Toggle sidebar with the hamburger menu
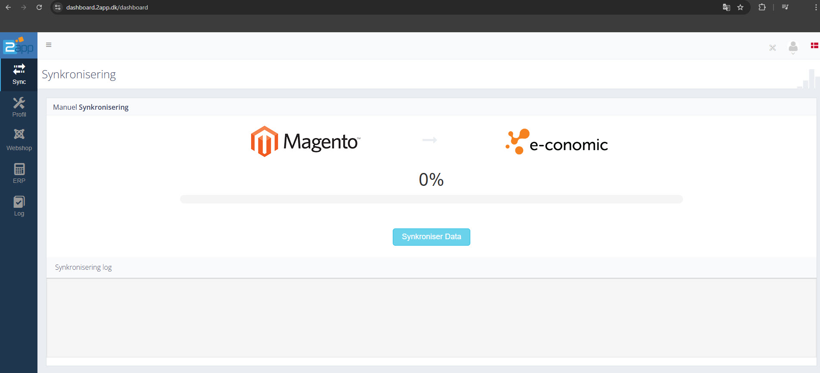The image size is (820, 373). click(49, 45)
